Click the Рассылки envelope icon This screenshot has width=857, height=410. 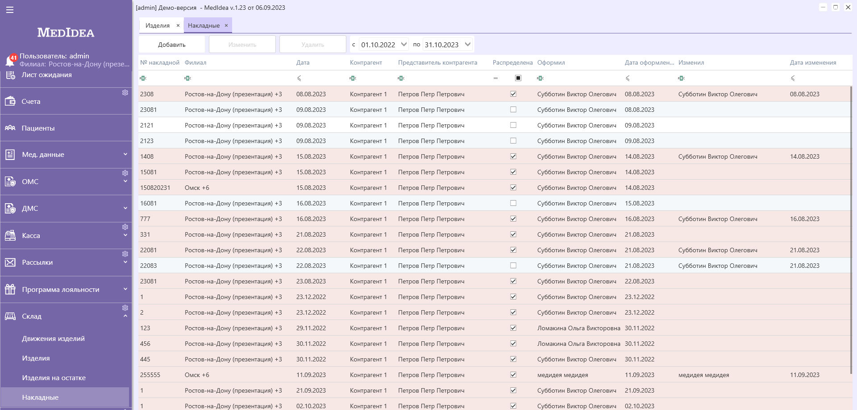click(10, 262)
